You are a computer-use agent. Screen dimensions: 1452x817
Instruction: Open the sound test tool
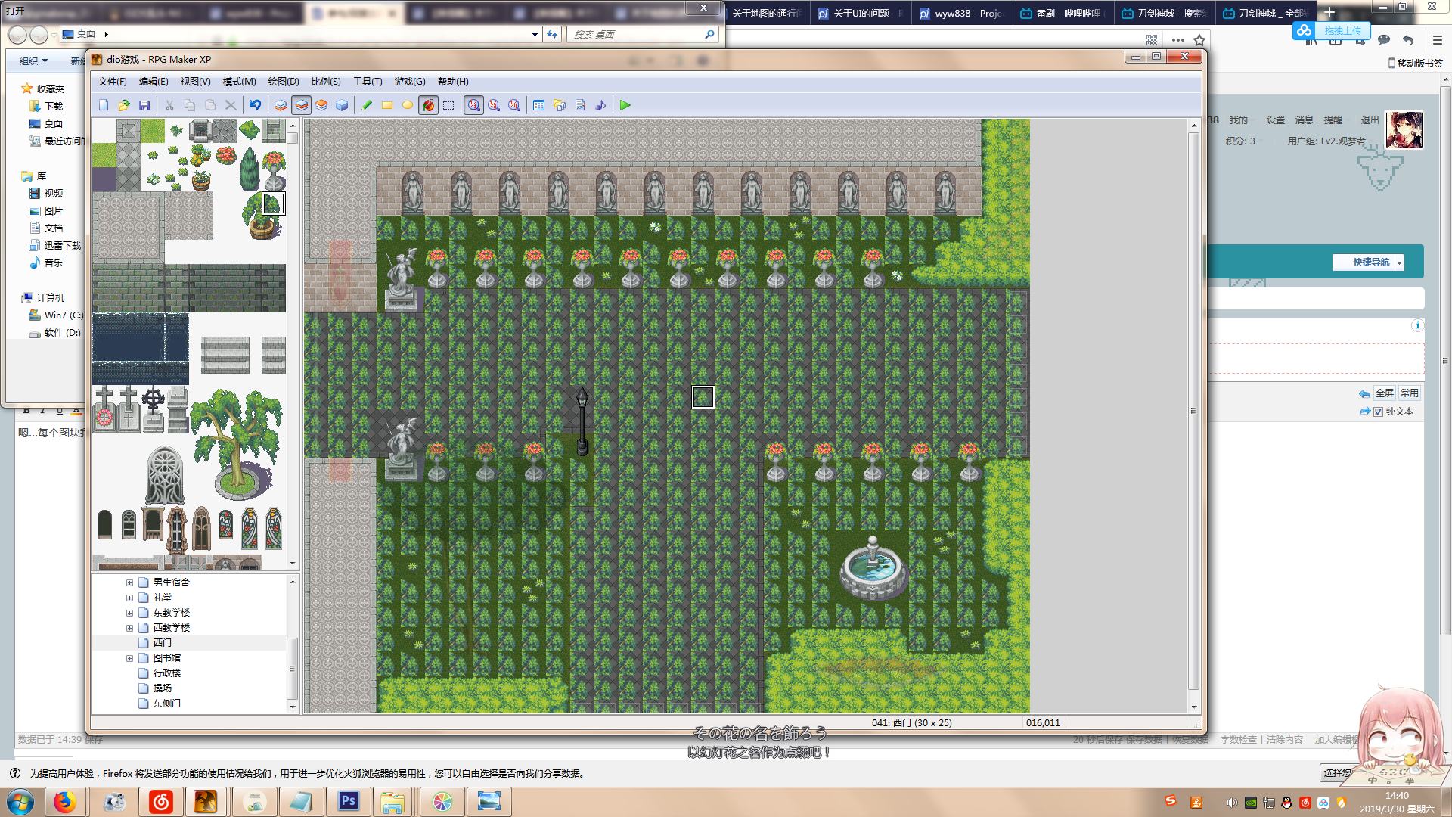pyautogui.click(x=600, y=105)
